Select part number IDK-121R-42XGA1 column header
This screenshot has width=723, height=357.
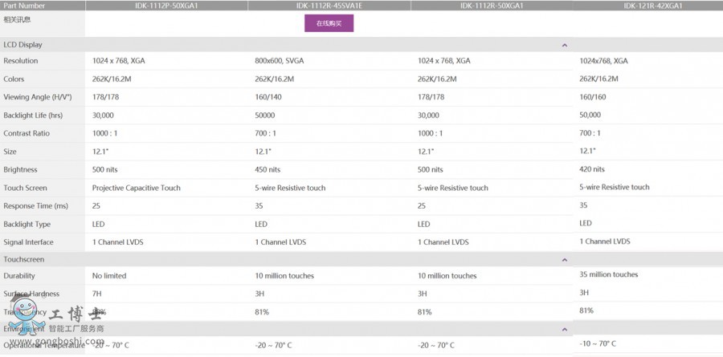click(x=653, y=6)
